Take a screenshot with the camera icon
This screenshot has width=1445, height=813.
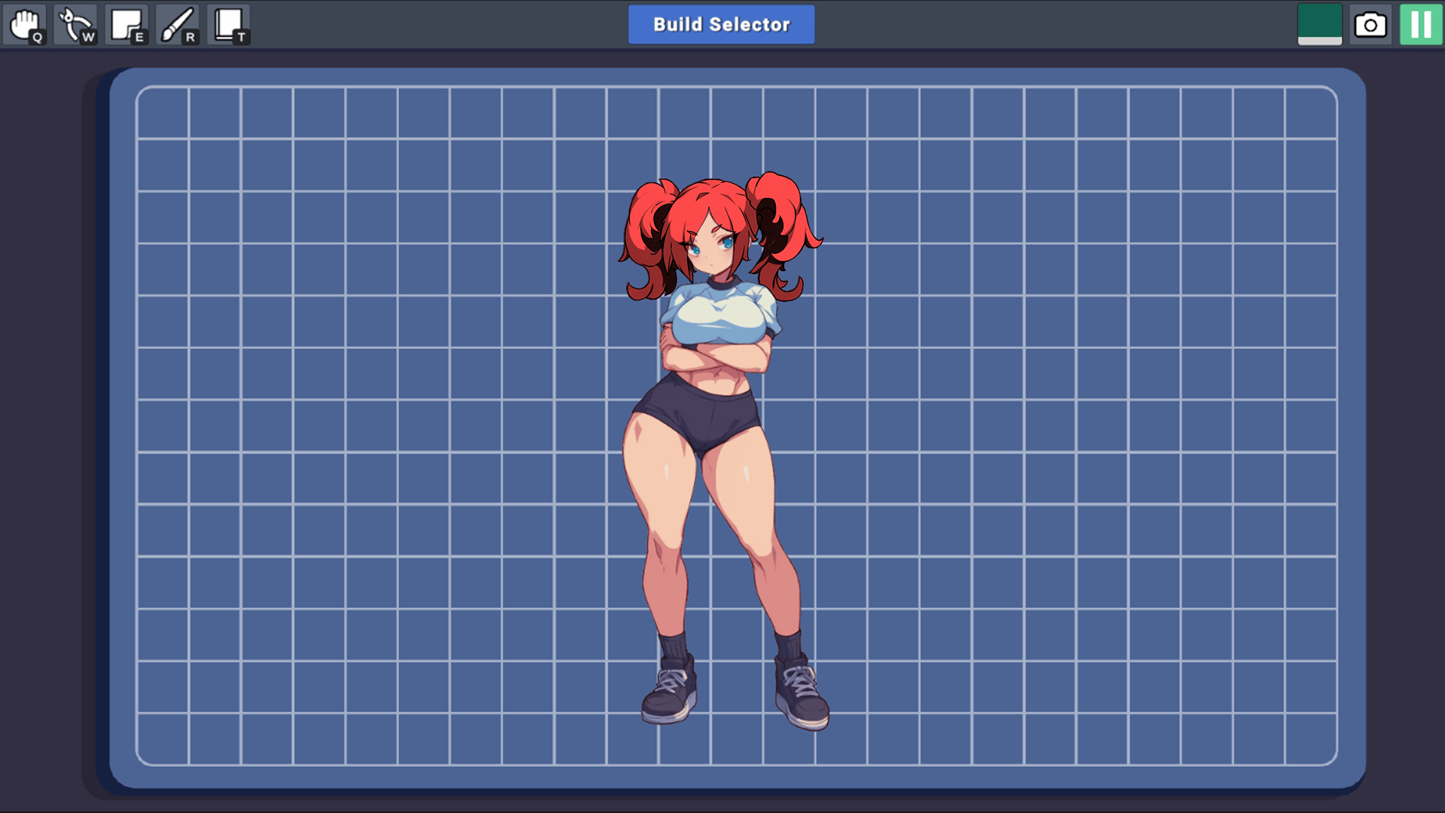1370,25
